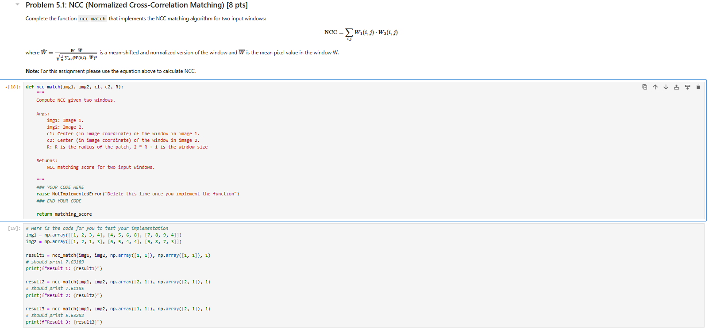The height and width of the screenshot is (328, 709).
Task: Click the 'Note:' line about calculating NCC
Action: [x=111, y=71]
